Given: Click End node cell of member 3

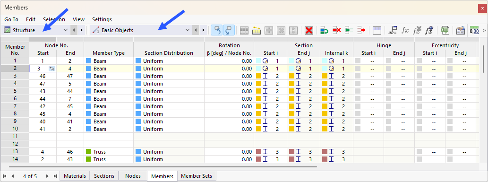Looking at the screenshot, I should (70, 76).
